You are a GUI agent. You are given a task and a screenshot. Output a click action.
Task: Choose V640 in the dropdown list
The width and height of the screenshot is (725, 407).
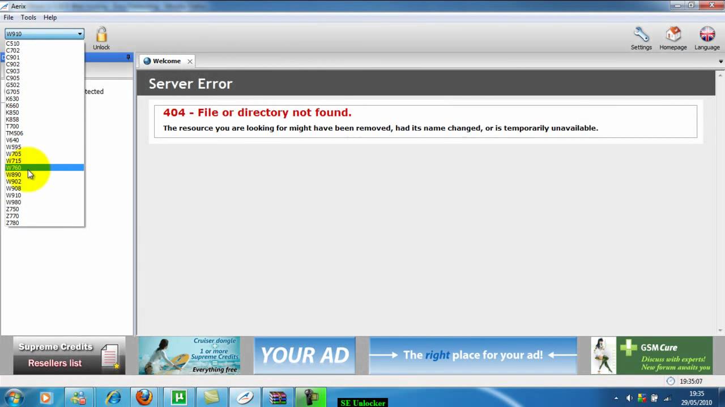pyautogui.click(x=45, y=140)
